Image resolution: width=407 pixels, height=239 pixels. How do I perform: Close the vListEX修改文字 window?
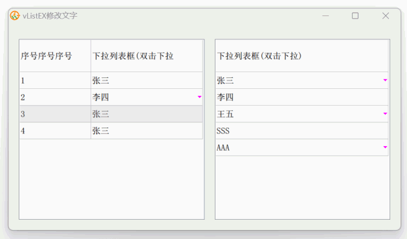tap(386, 16)
